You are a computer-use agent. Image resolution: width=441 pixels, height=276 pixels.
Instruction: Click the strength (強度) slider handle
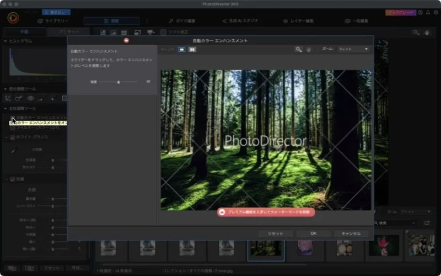coord(119,82)
